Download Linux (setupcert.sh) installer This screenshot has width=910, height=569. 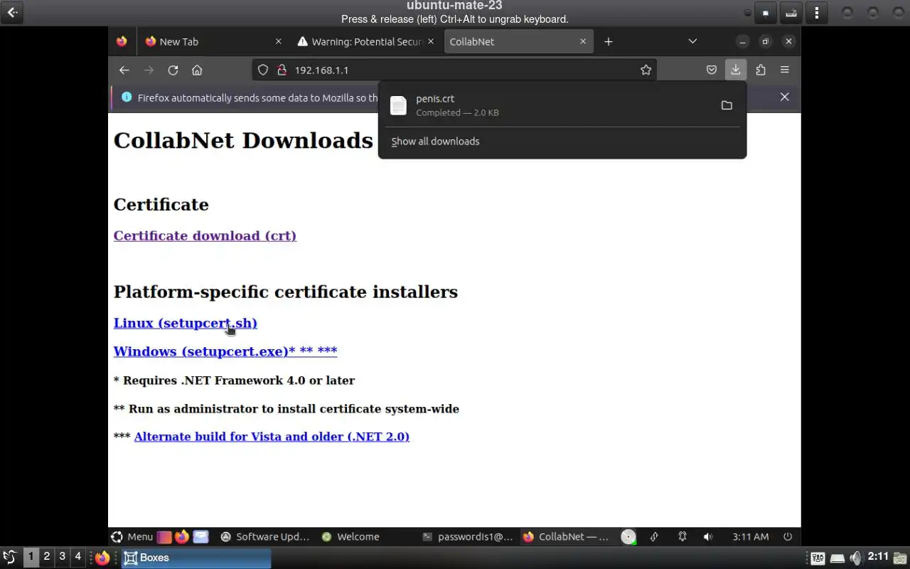point(186,323)
